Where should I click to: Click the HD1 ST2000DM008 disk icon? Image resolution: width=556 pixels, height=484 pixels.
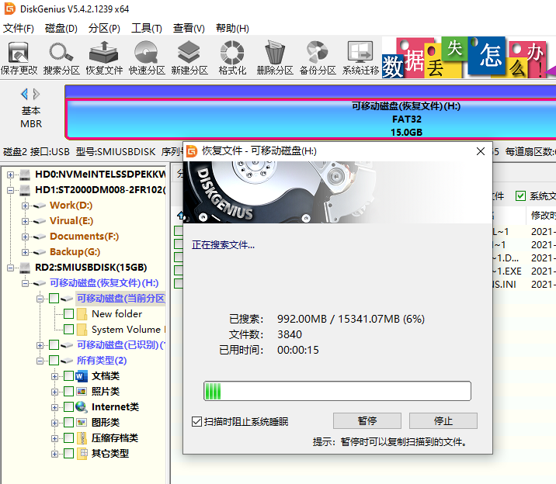tap(25, 190)
